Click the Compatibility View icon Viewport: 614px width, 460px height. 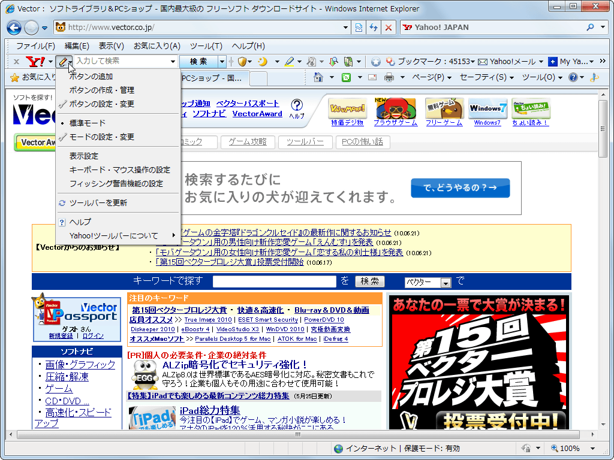359,28
